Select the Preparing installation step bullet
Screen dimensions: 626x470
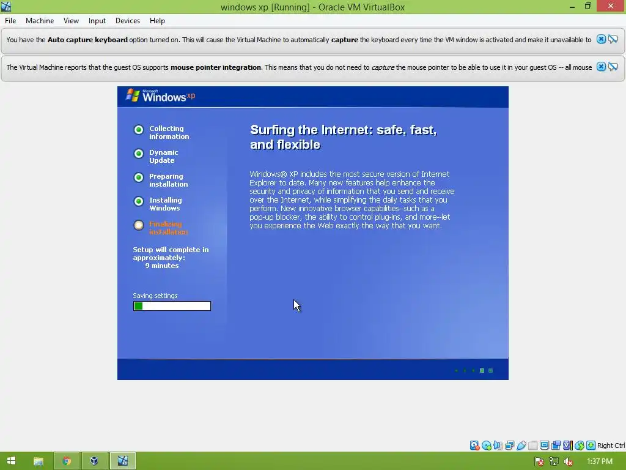[x=139, y=177]
